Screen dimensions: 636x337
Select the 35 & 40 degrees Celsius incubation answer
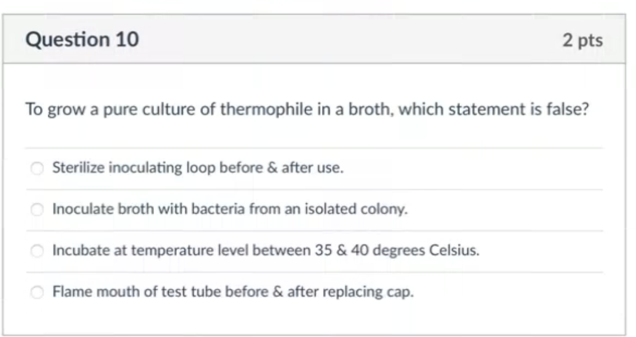(x=36, y=250)
